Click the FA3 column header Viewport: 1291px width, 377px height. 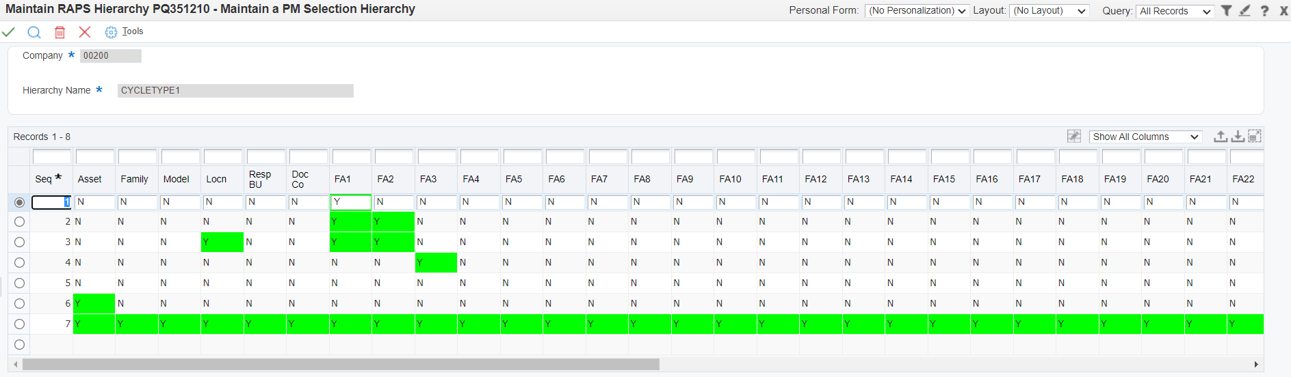click(428, 179)
